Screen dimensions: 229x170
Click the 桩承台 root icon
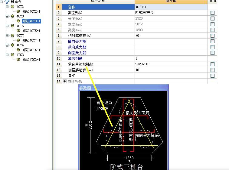coord(7,2)
